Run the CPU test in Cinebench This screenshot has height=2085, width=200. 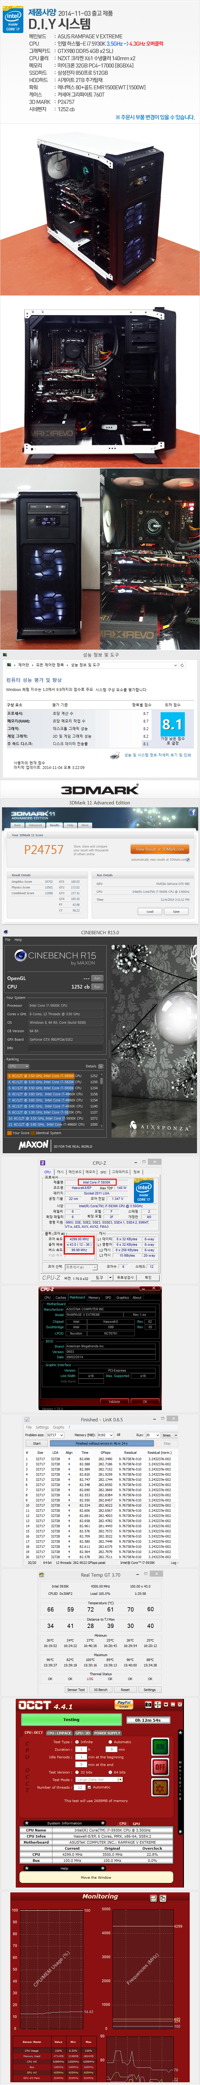(97, 987)
